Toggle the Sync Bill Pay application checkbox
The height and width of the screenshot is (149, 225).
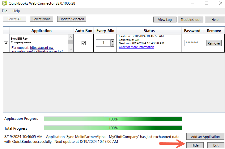tap(6, 43)
